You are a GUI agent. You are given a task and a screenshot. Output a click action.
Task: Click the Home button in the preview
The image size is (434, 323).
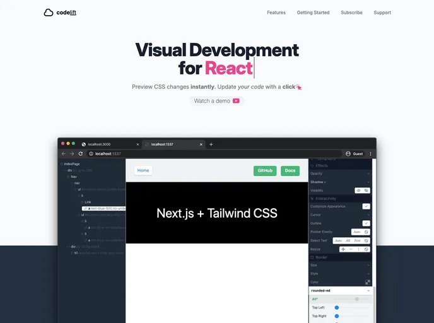143,170
